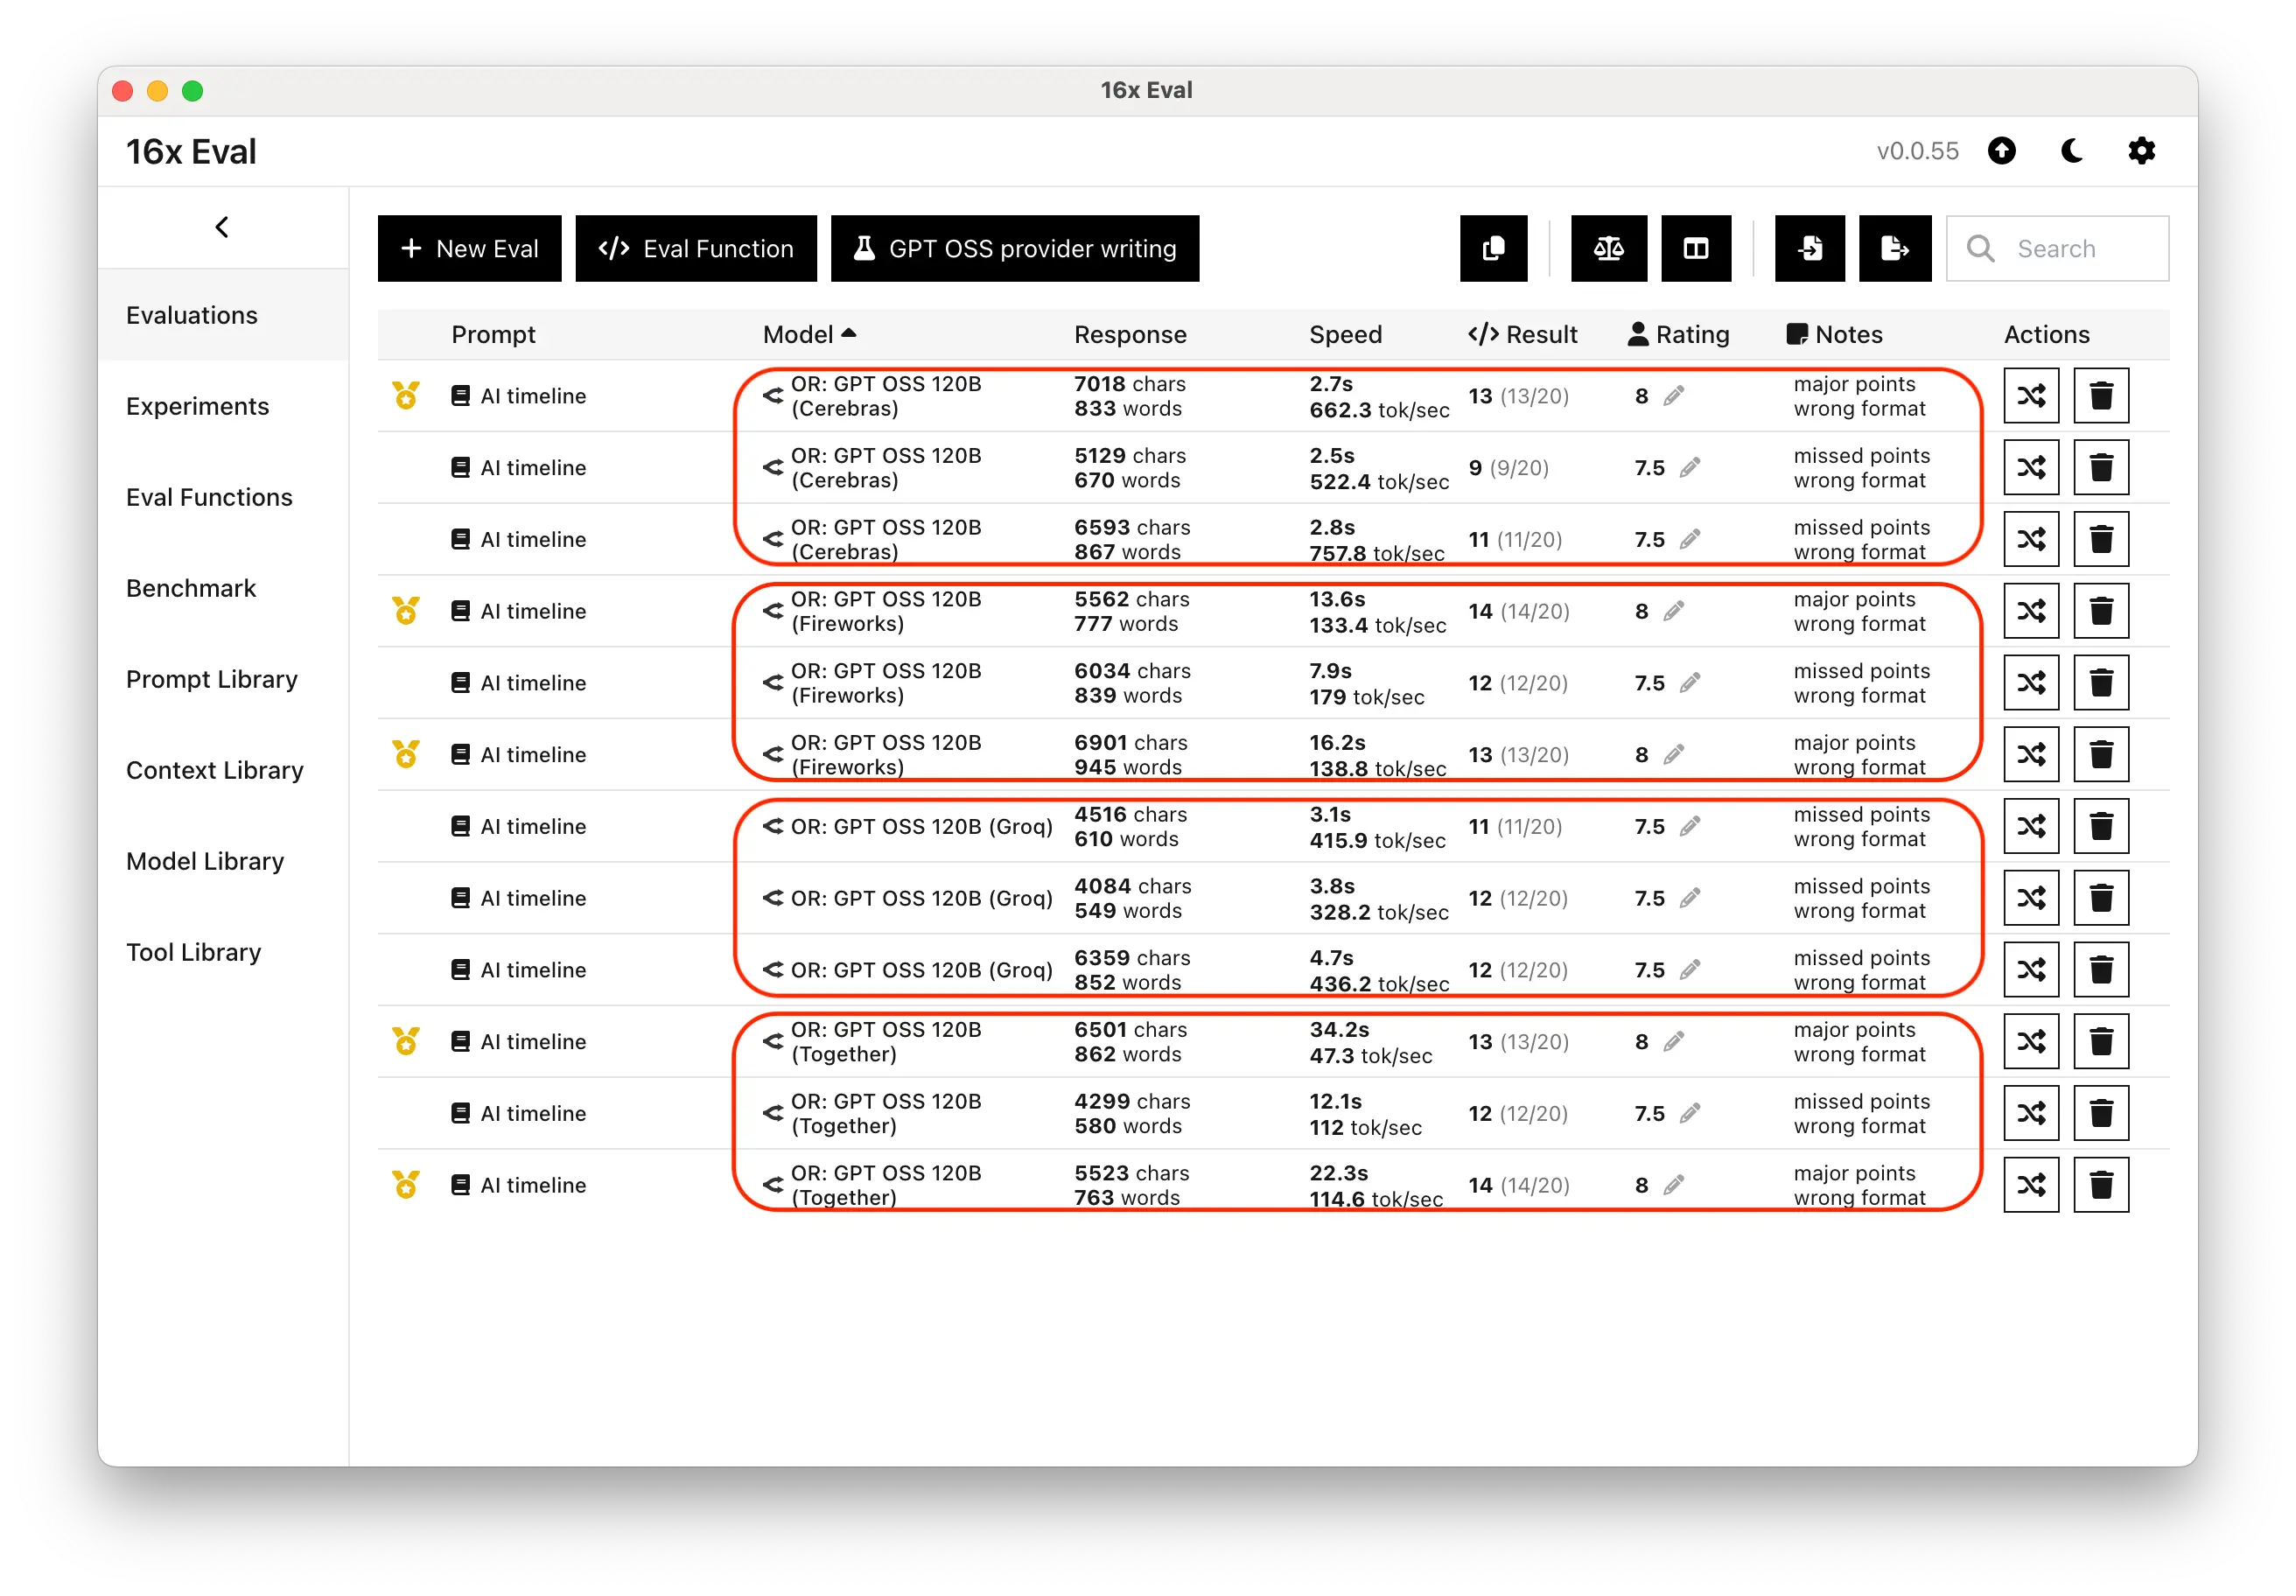This screenshot has height=1596, width=2296.
Task: Click the update arrow icon next to v0.0.55
Action: [2001, 151]
